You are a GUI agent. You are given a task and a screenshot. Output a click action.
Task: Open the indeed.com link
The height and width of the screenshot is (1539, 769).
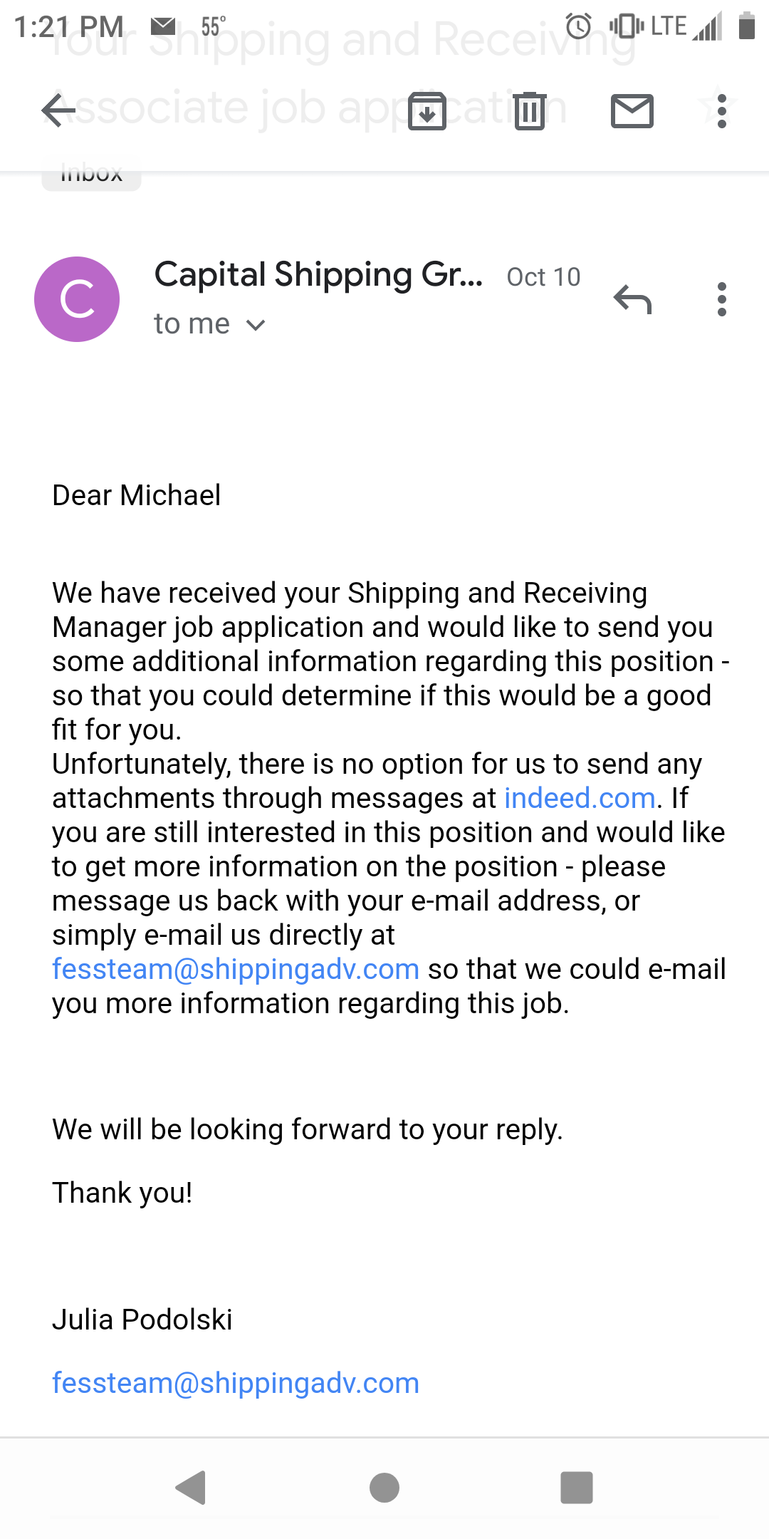[580, 798]
